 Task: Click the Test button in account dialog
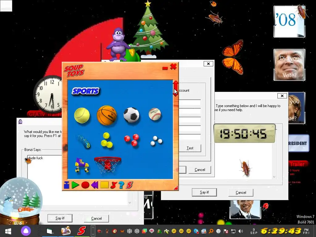click(x=190, y=148)
